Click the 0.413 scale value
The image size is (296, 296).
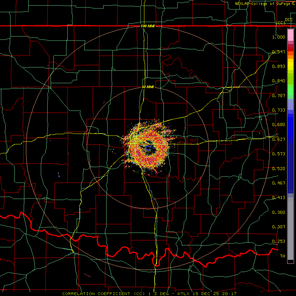[279, 198]
